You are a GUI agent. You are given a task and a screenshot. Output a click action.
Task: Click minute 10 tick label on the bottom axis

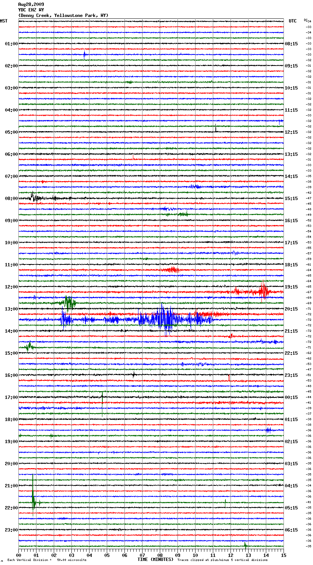coord(195,555)
